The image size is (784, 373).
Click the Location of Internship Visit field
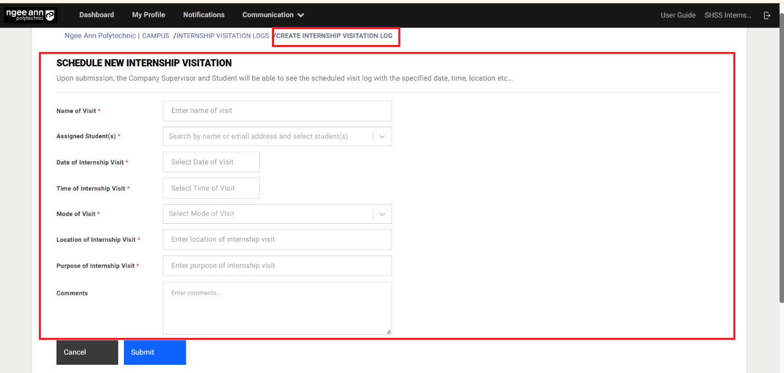coord(277,240)
